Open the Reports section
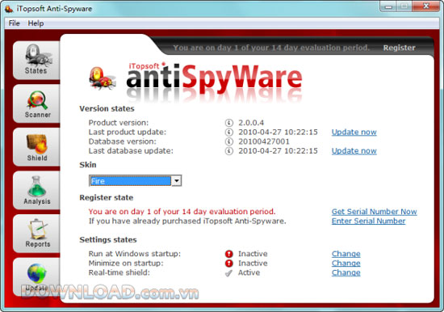The height and width of the screenshot is (312, 444). coord(36,234)
